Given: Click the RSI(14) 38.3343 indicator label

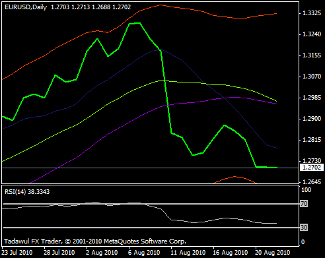Looking at the screenshot, I should click(27, 192).
